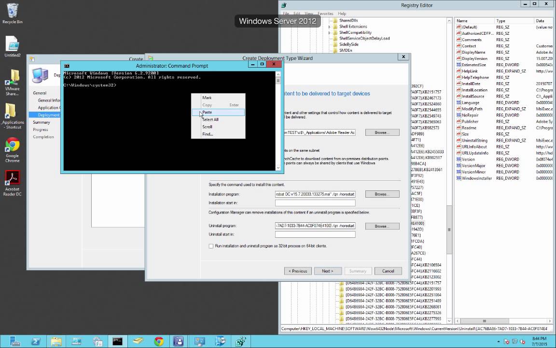Screen dimensions: 556x348
Task: Enable run as 32-bit process checkbox
Action: [211, 246]
